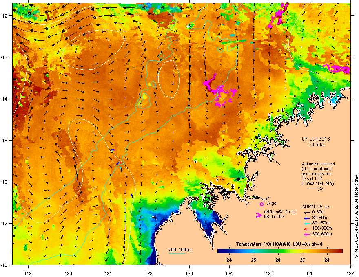Click longitude axis label '127'
This screenshot has width=359, height=277.
[350, 273]
